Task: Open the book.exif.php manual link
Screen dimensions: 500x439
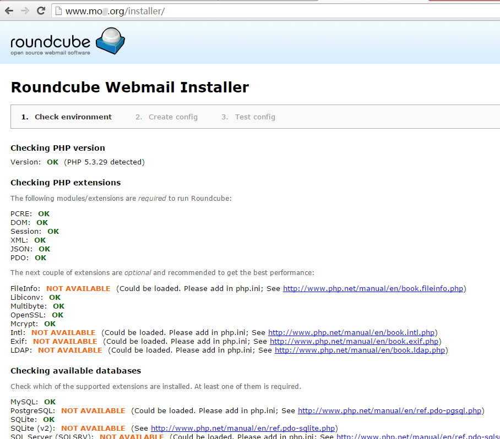Action: (x=354, y=341)
